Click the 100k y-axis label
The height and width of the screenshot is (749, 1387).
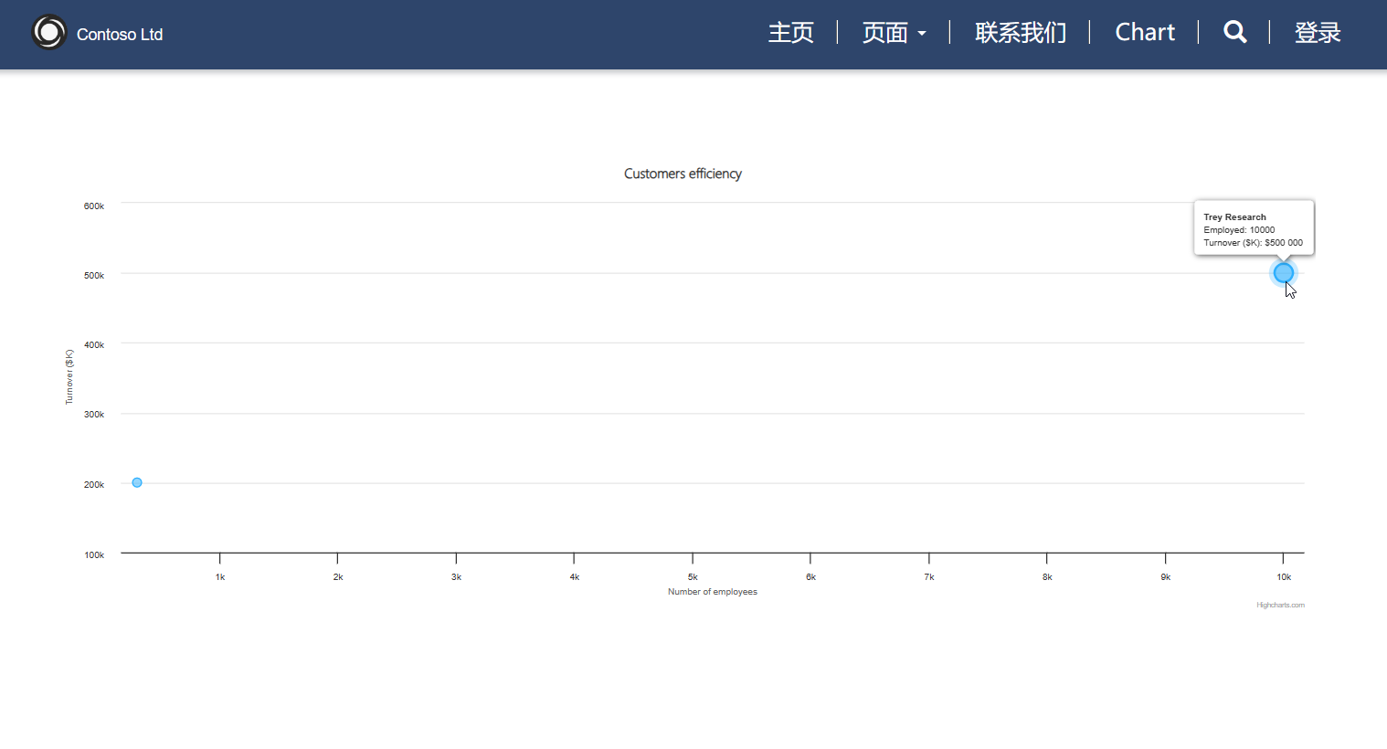point(94,555)
